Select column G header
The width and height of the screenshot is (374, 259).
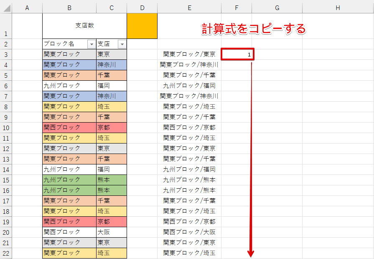point(277,8)
